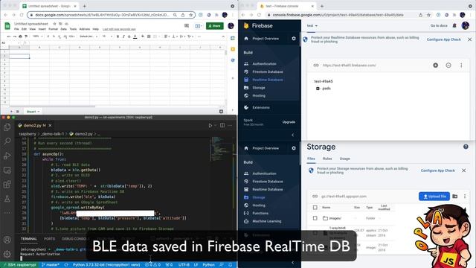The width and height of the screenshot is (476, 268).
Task: Open VS Code Accounts icon
Action: pyautogui.click(x=7, y=240)
